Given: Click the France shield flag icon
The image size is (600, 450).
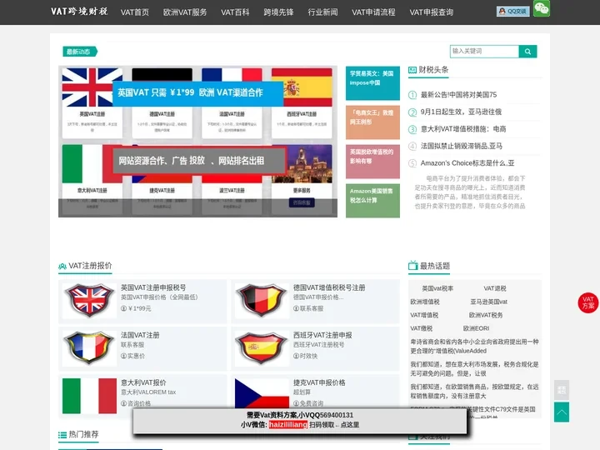Looking at the screenshot, I should (89, 347).
